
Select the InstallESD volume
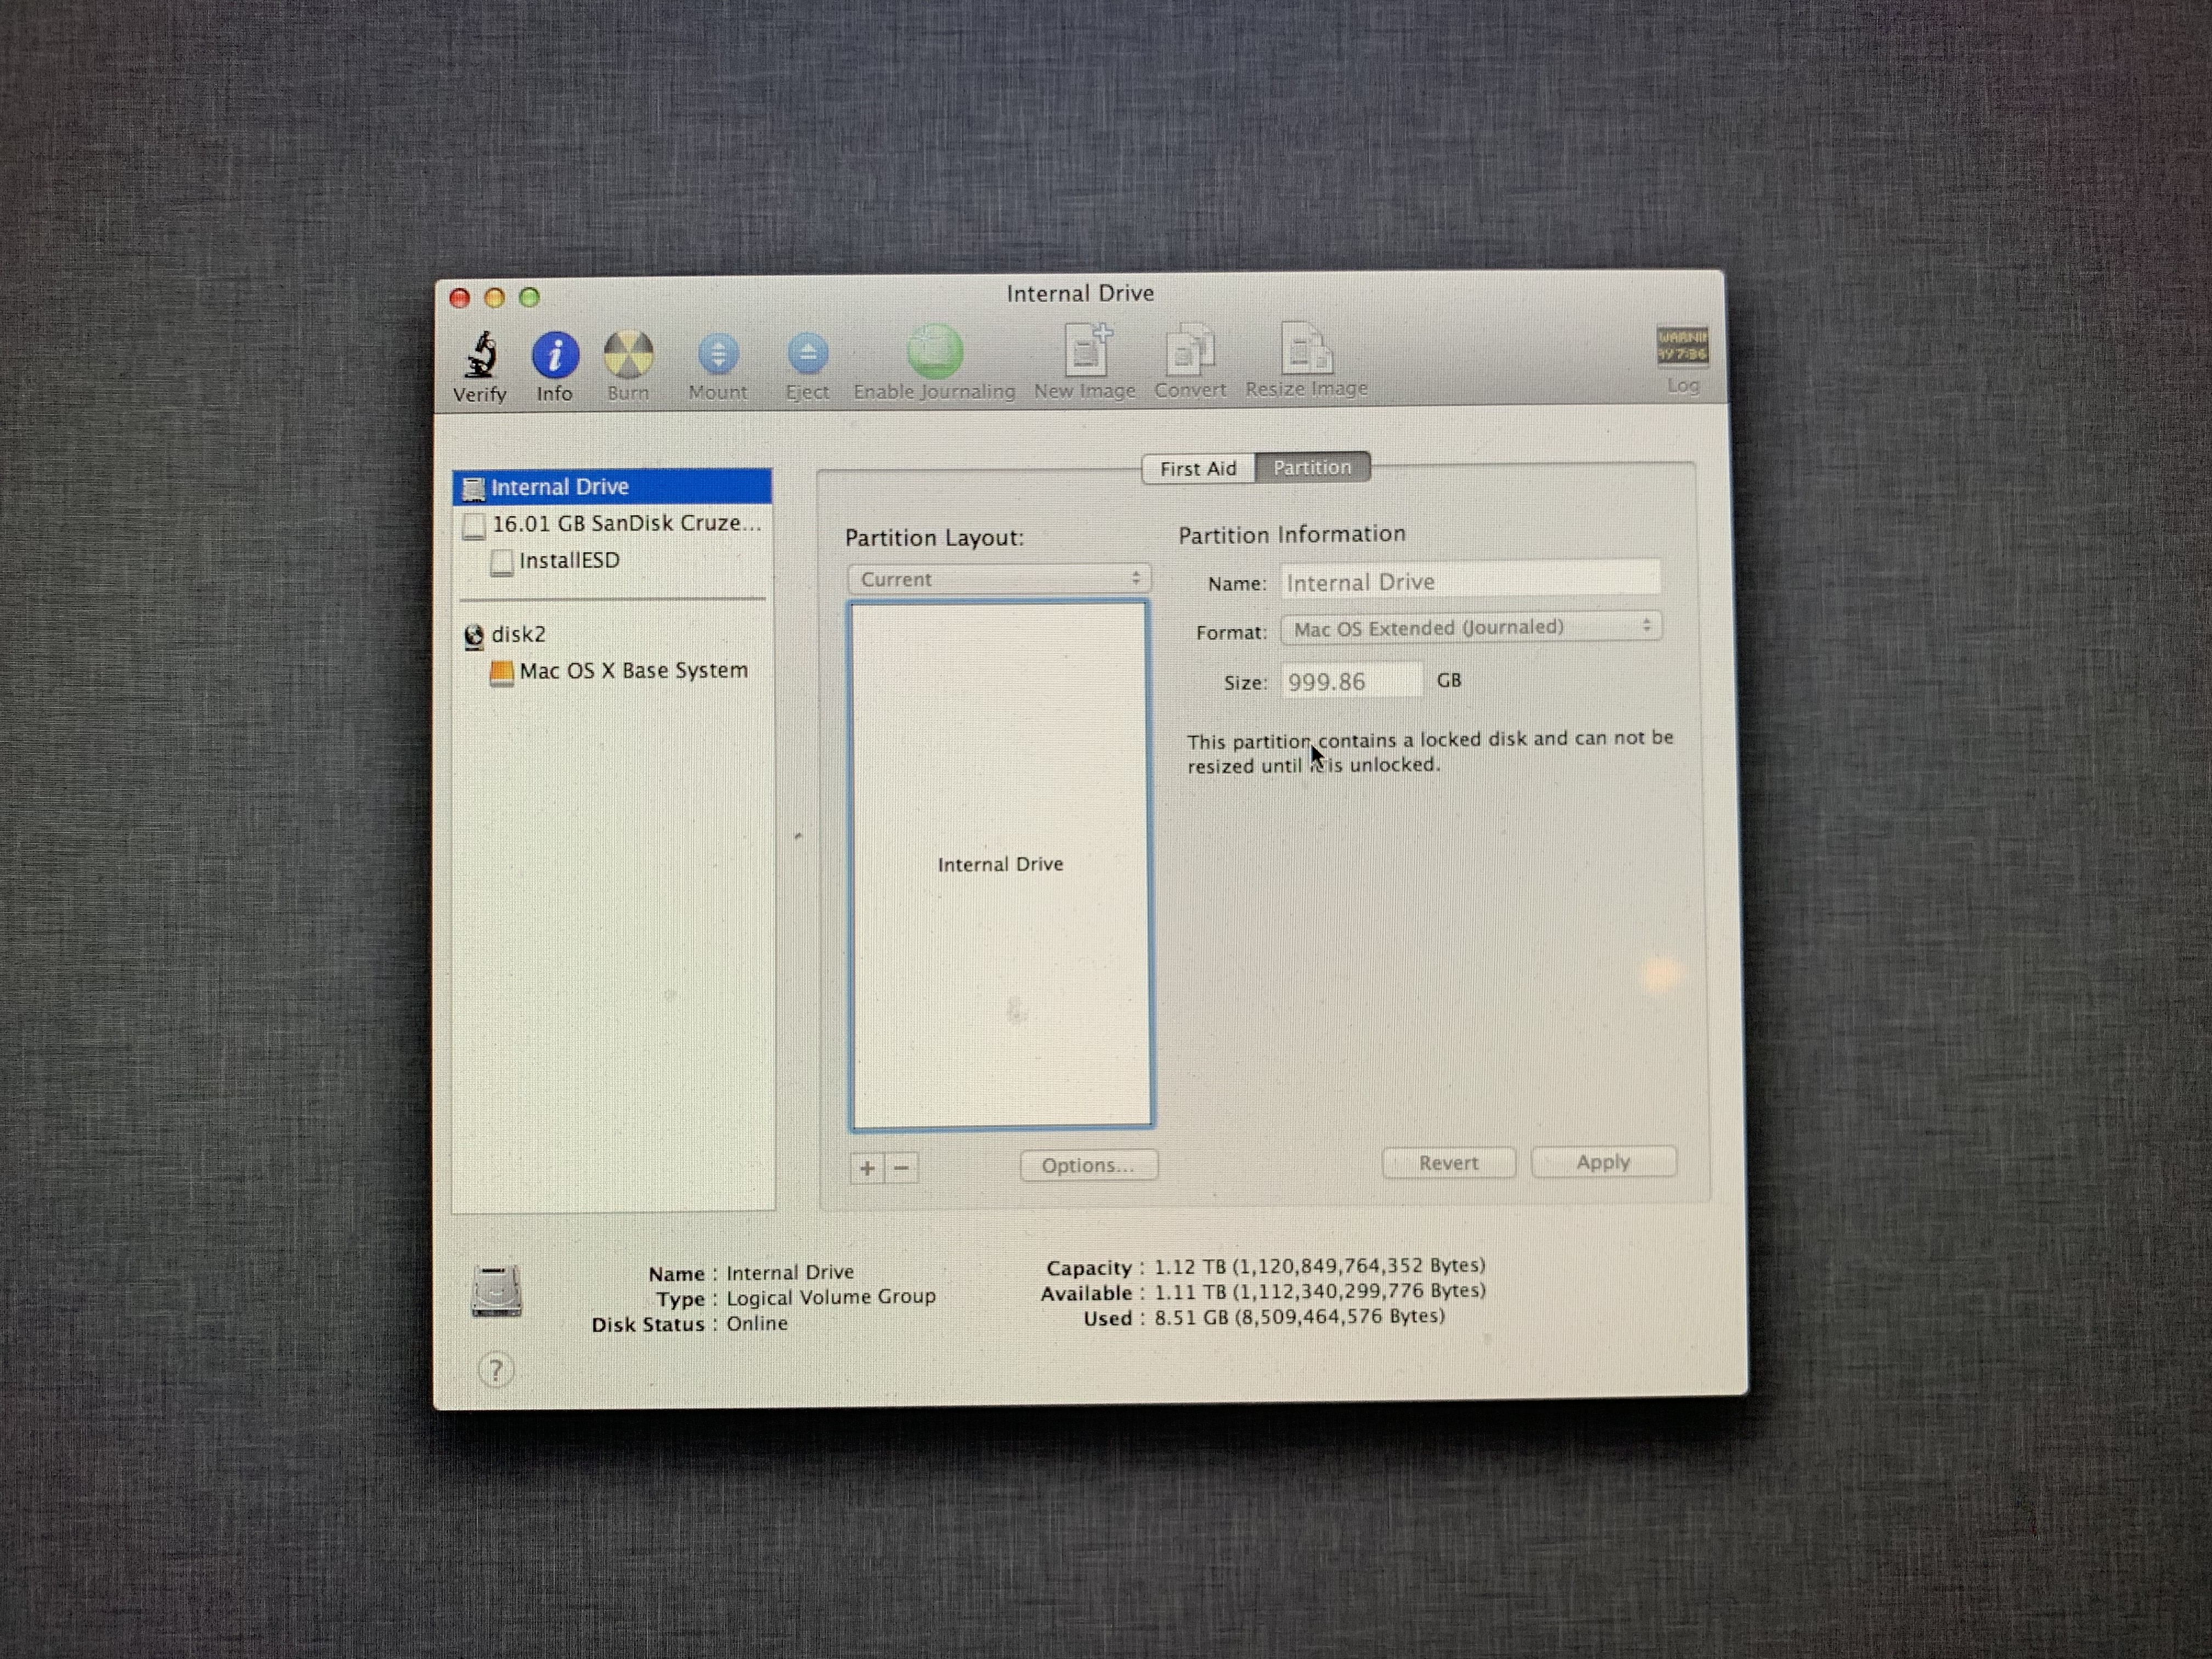click(x=612, y=561)
